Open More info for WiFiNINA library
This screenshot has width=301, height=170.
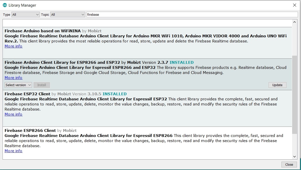[13, 46]
